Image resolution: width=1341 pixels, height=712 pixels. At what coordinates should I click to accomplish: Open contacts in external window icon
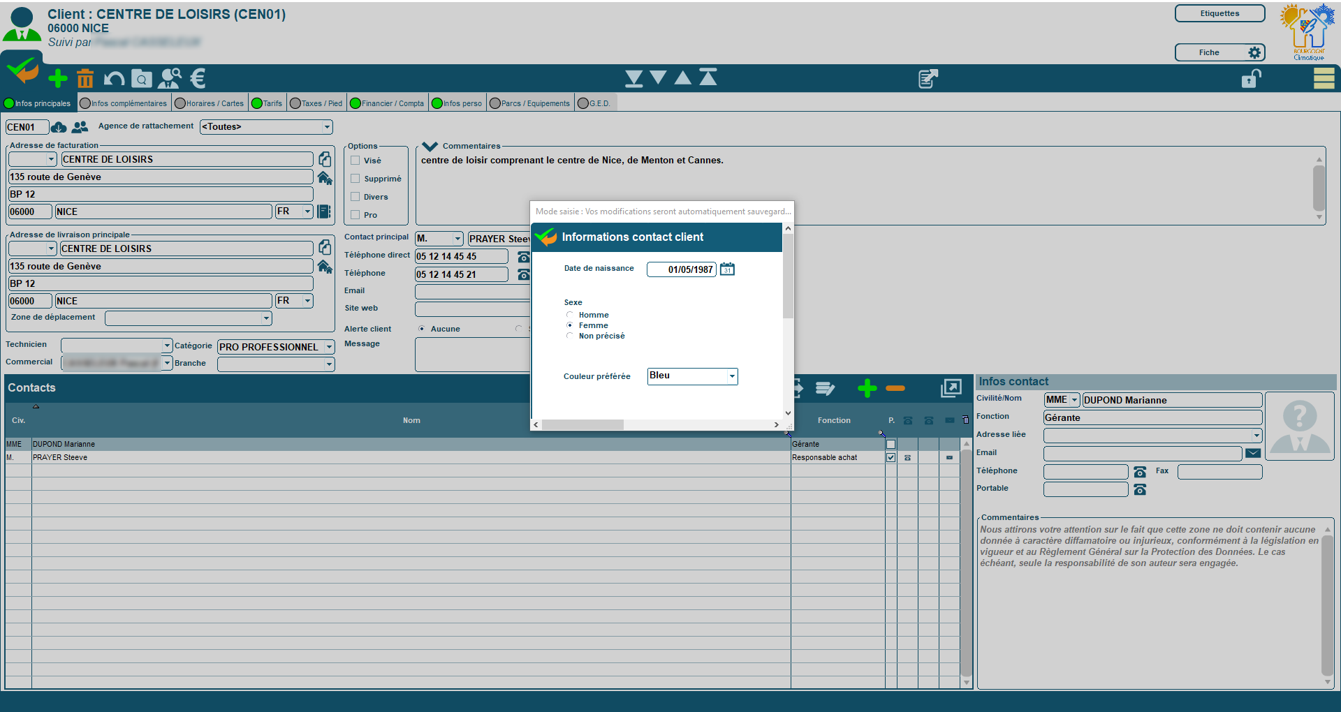[951, 388]
